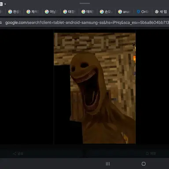Switch to the tab starting with 아닐

pyautogui.click(x=51, y=12)
